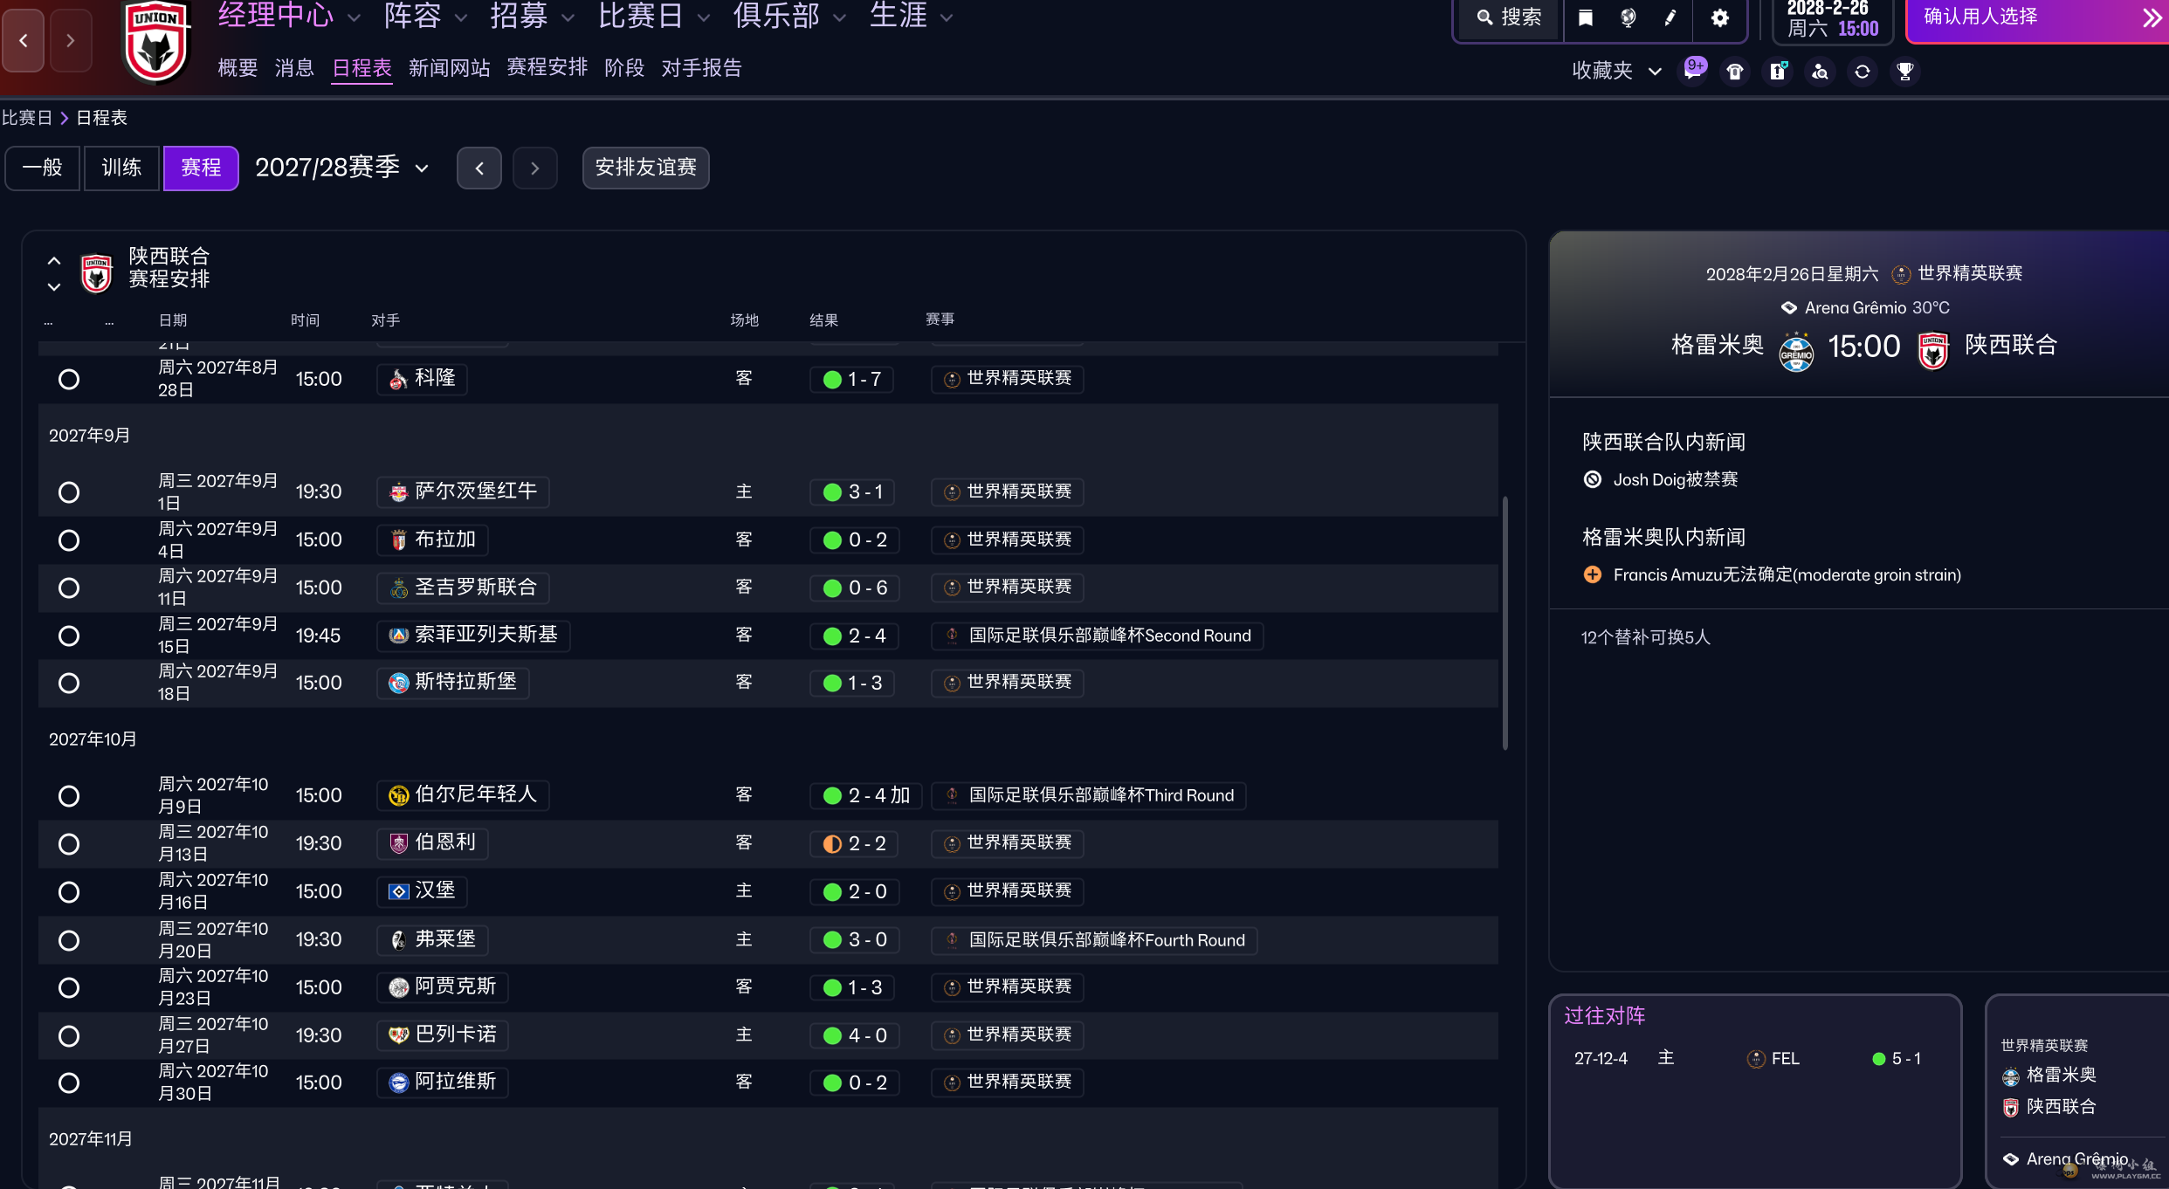The height and width of the screenshot is (1189, 2169).
Task: Click the tactics board icon
Action: point(1778,72)
